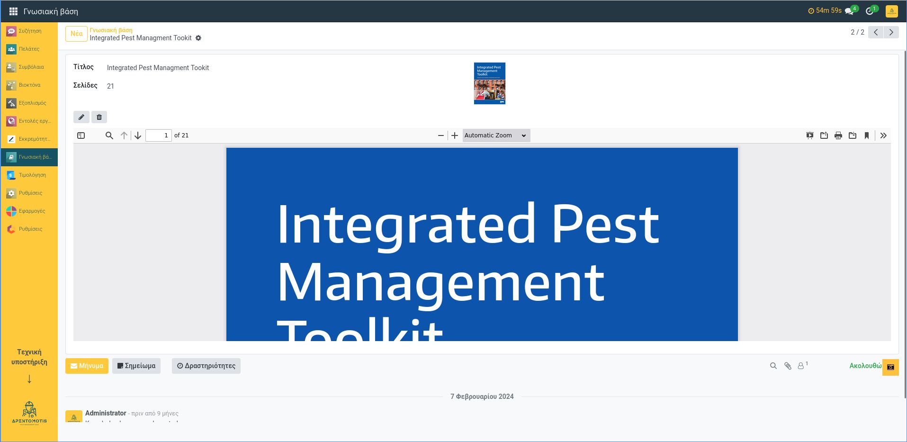Click the PDF page number field
Image resolution: width=907 pixels, height=442 pixels.
click(x=159, y=135)
